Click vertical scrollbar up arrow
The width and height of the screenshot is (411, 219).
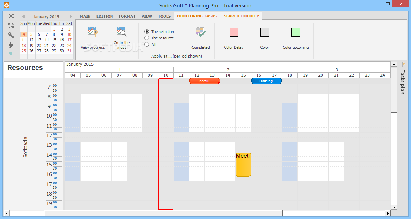pos(394,64)
